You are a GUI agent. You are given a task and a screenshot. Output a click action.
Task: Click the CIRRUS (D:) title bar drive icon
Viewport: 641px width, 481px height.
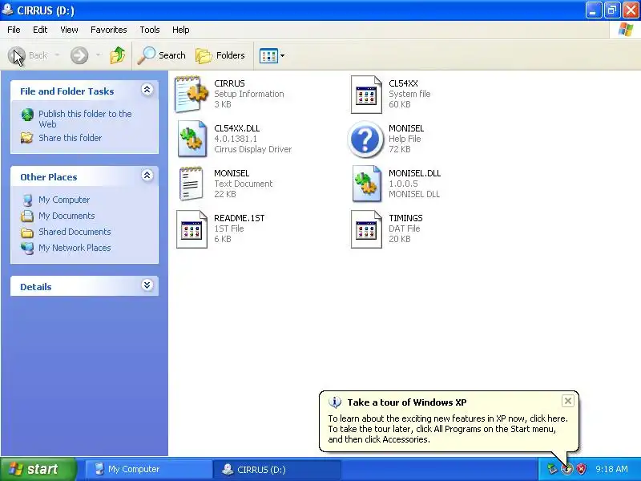point(7,10)
